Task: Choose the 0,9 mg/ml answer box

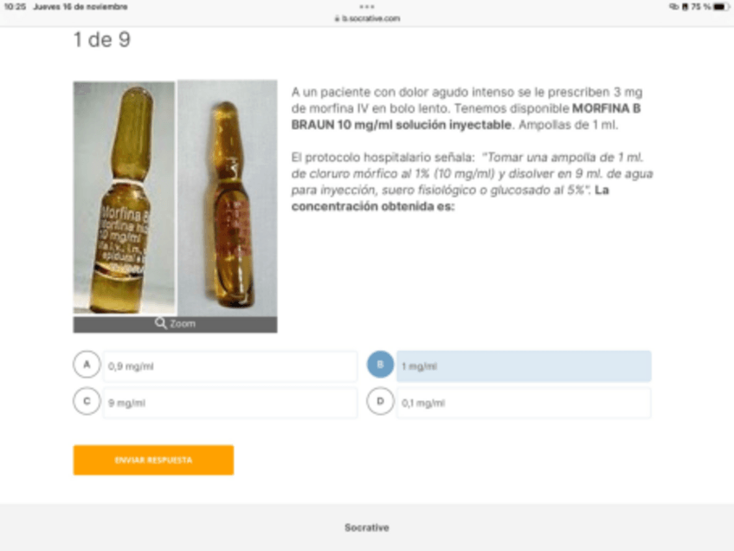Action: coord(230,366)
